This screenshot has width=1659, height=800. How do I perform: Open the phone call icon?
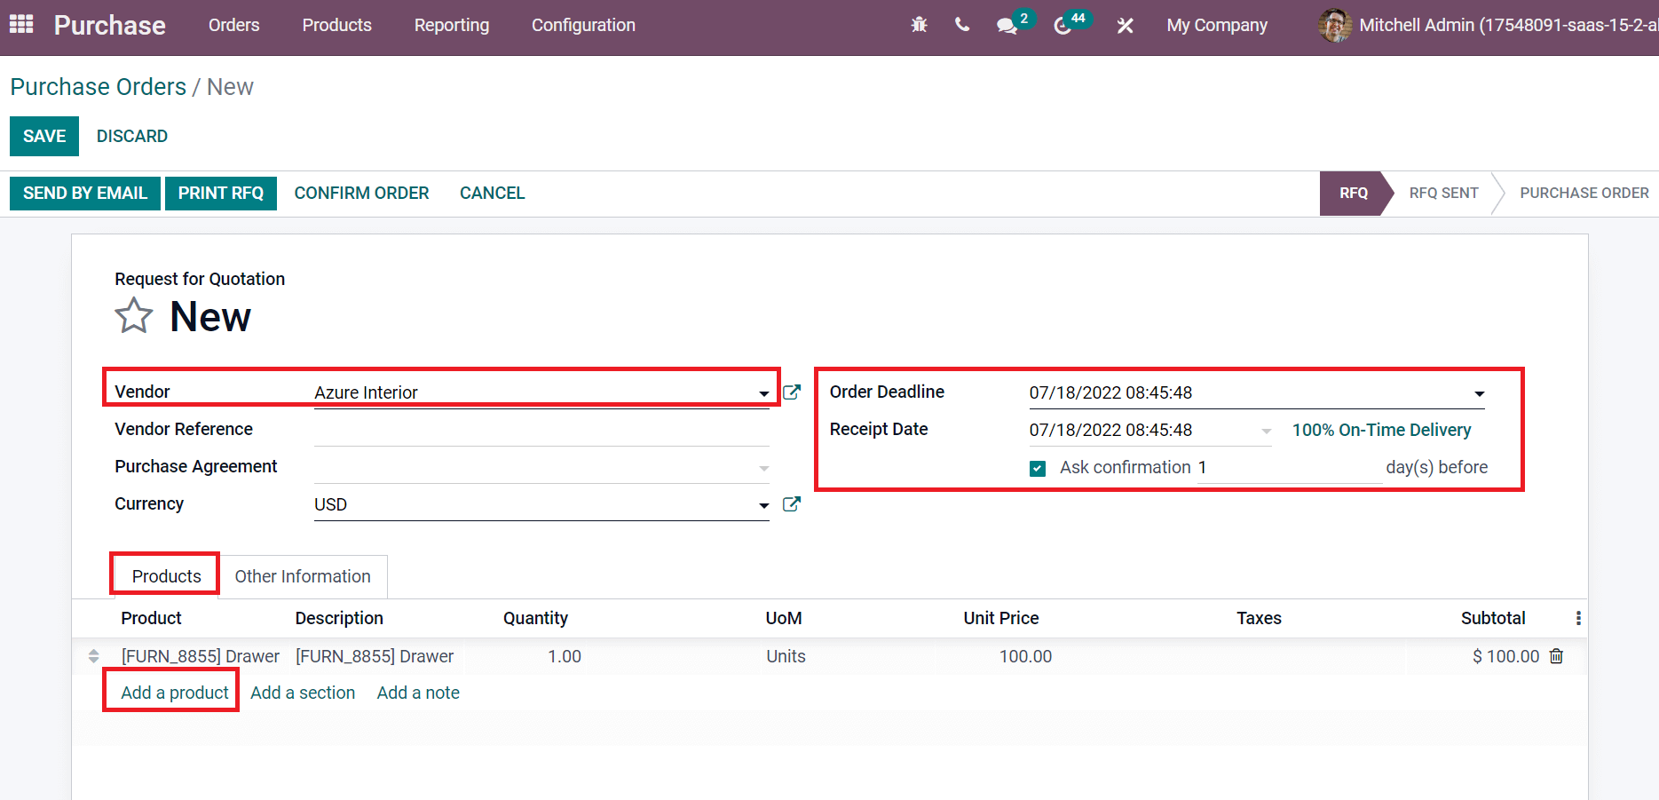click(962, 25)
